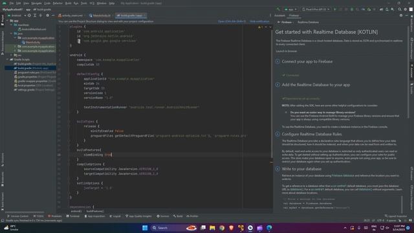
Task: Open Terminal tool window tab
Action: [x=73, y=216]
